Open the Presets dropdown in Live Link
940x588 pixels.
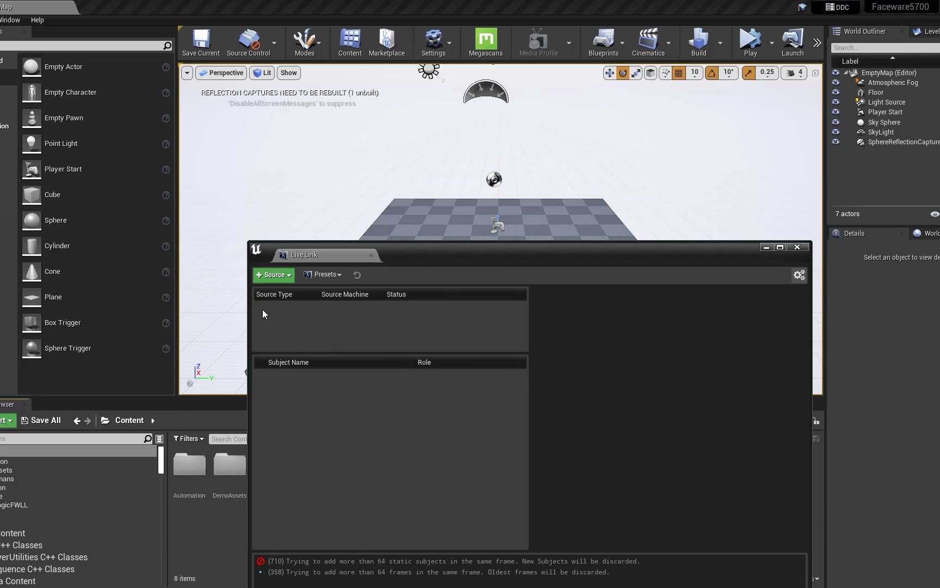(322, 274)
